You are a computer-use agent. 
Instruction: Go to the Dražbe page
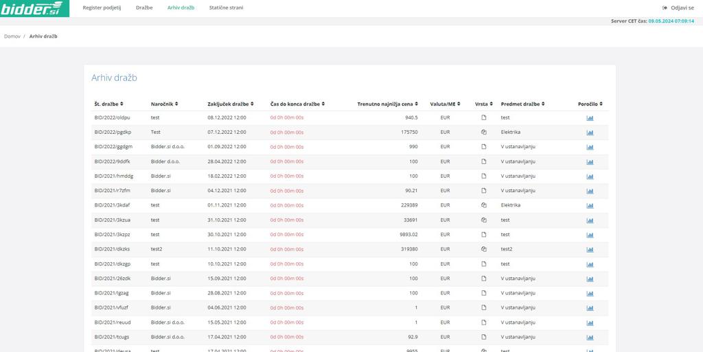144,8
